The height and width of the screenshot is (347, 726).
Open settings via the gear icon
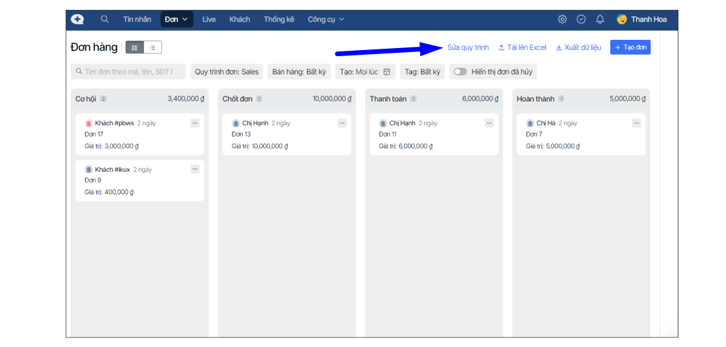(562, 19)
